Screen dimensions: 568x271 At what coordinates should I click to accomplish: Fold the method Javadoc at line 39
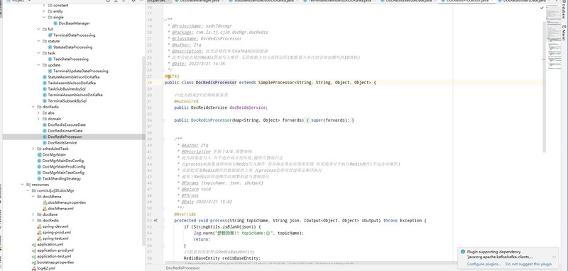coord(163,139)
